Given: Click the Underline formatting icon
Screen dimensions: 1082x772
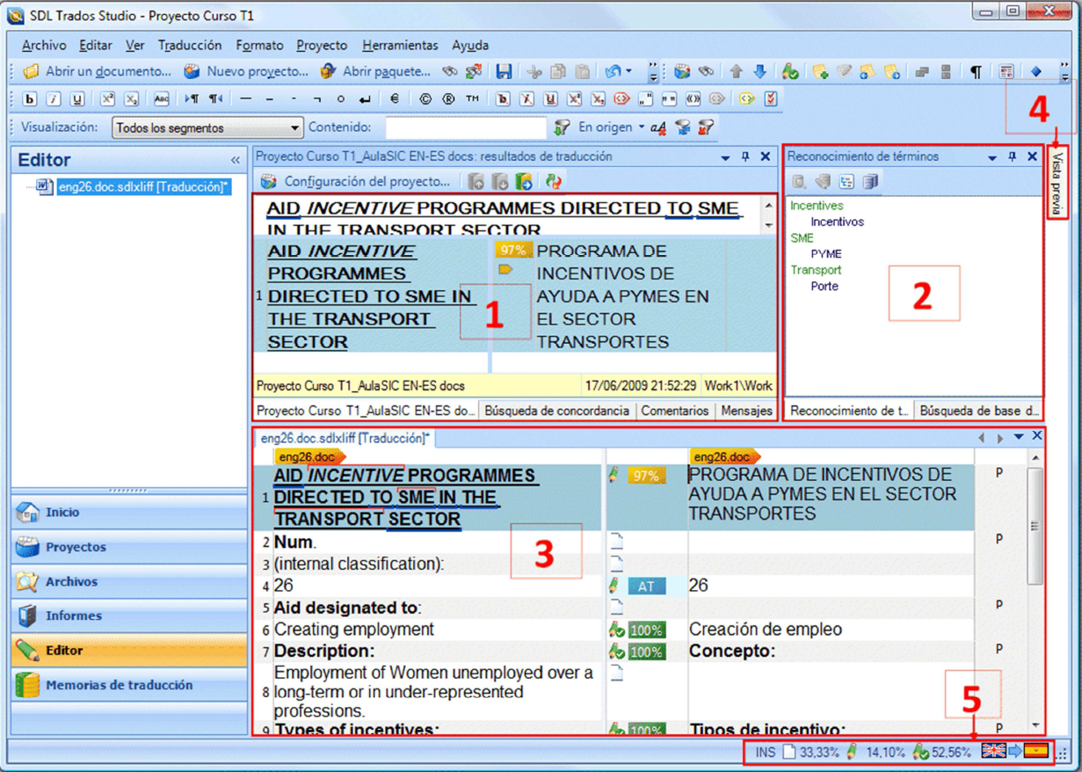Looking at the screenshot, I should coord(77,99).
